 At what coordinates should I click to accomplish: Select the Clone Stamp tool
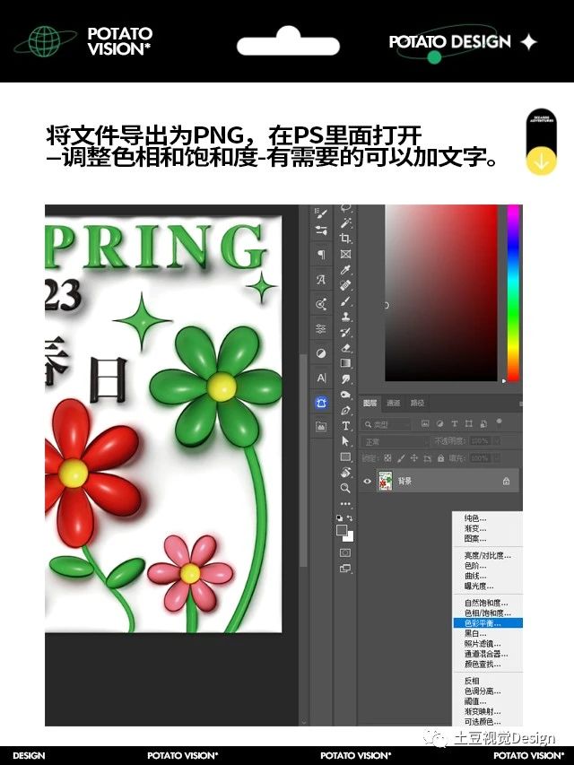346,317
